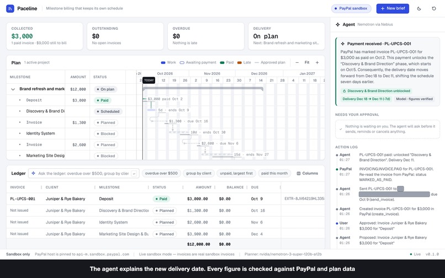Apply the 'group by client' chip
The image size is (445, 278).
(x=199, y=173)
